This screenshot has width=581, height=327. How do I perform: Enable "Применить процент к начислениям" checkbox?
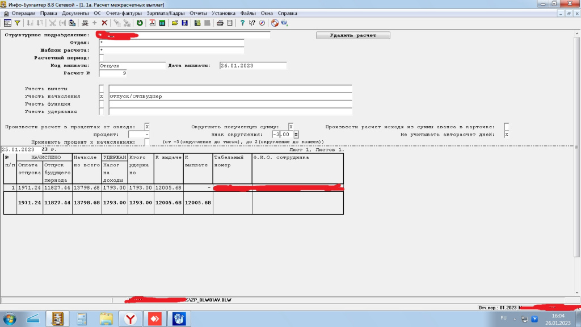[147, 141]
